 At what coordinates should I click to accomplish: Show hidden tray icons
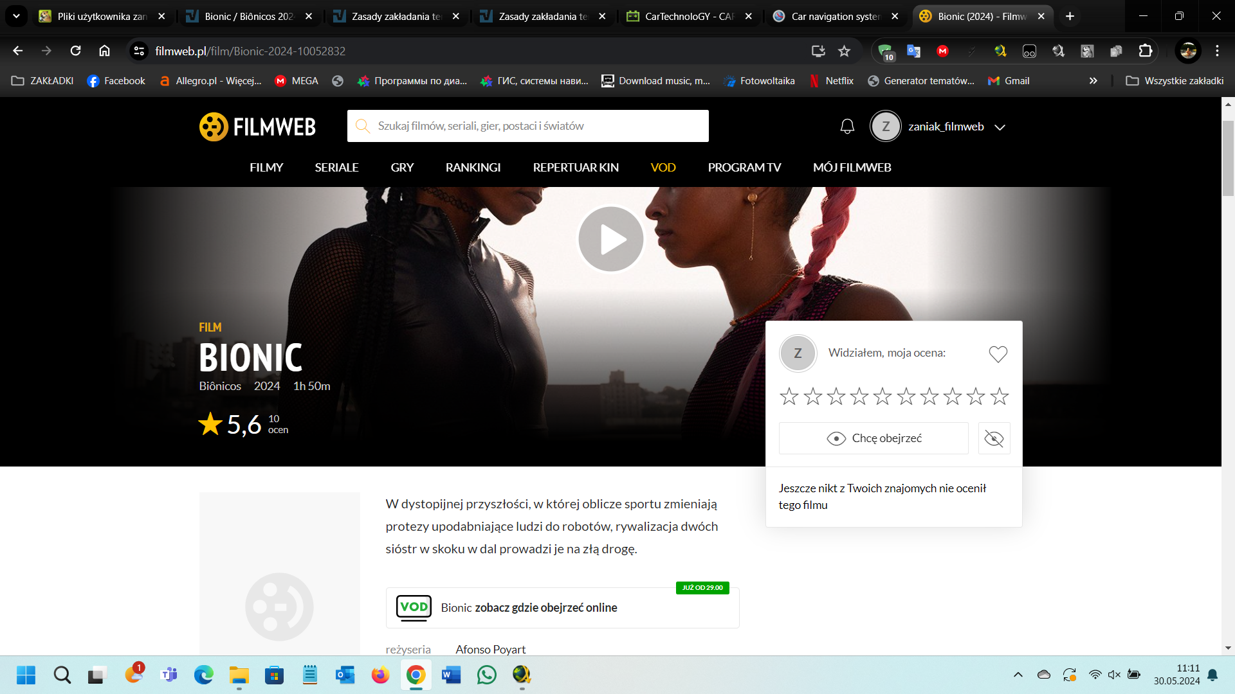pyautogui.click(x=1018, y=675)
